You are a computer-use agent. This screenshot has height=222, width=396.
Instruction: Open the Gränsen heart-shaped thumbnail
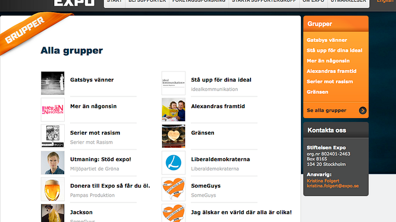tap(174, 136)
